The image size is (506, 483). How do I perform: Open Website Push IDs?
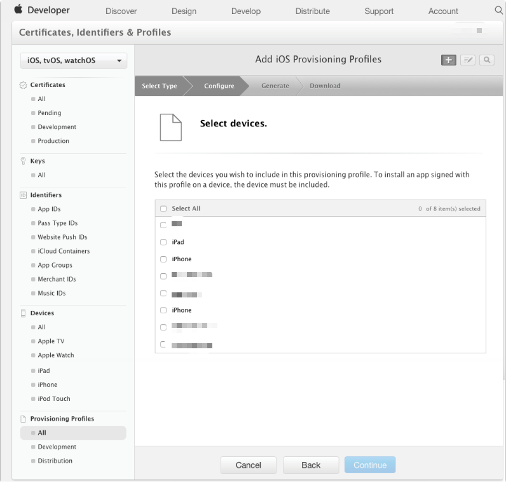(x=62, y=237)
